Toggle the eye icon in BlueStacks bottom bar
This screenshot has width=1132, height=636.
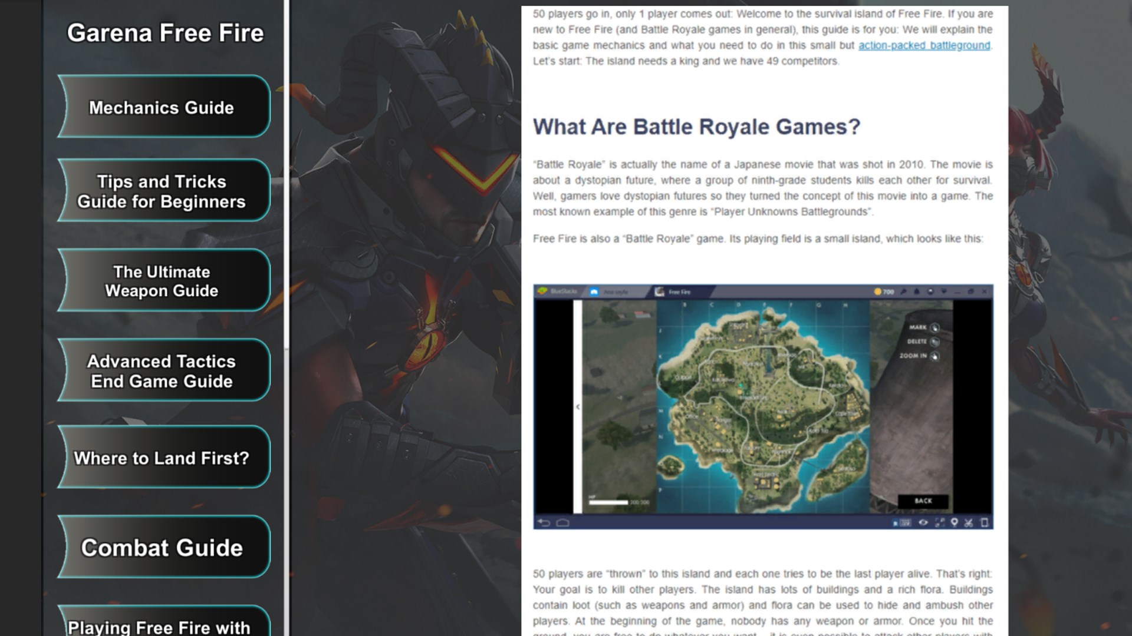[923, 523]
